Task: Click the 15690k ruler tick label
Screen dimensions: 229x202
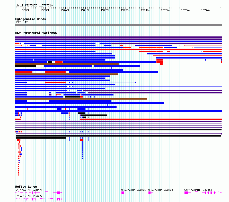Action: [x=45, y=10]
